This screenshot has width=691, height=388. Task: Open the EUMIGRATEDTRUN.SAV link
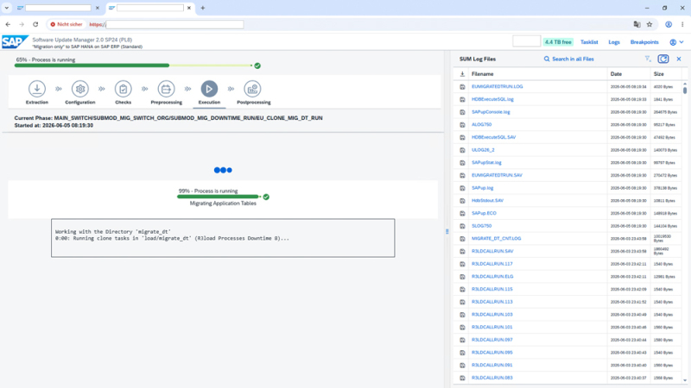click(497, 175)
